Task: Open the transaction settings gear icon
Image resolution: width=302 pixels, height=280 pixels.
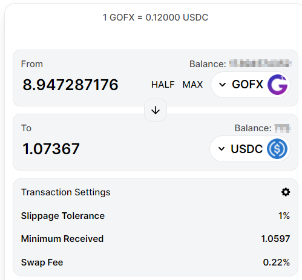Action: click(286, 192)
